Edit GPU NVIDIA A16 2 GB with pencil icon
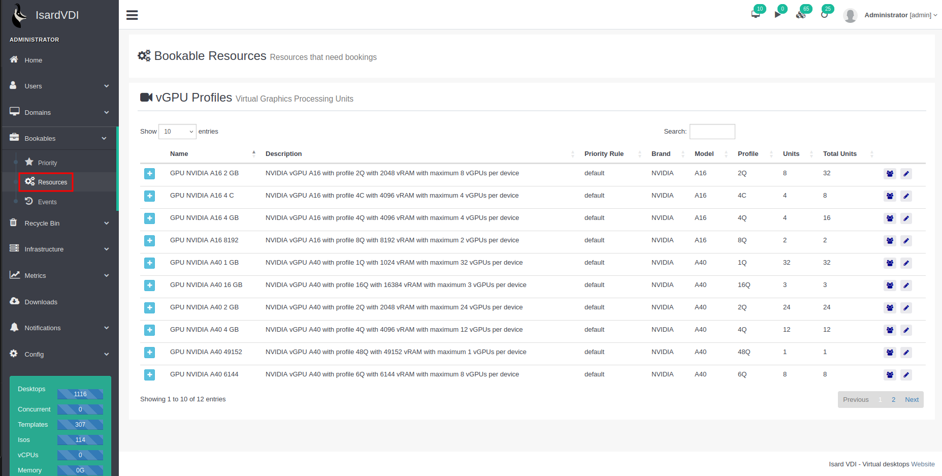This screenshot has width=942, height=476. (x=906, y=174)
